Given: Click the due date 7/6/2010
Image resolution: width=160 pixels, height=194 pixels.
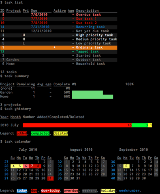Looking at the screenshot, I should point(39,15).
